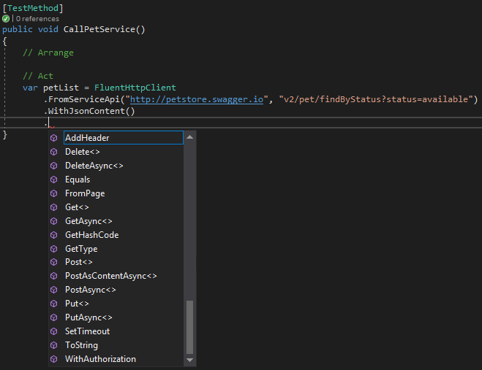Select ToString from the completion list
The width and height of the screenshot is (482, 370).
click(x=81, y=345)
